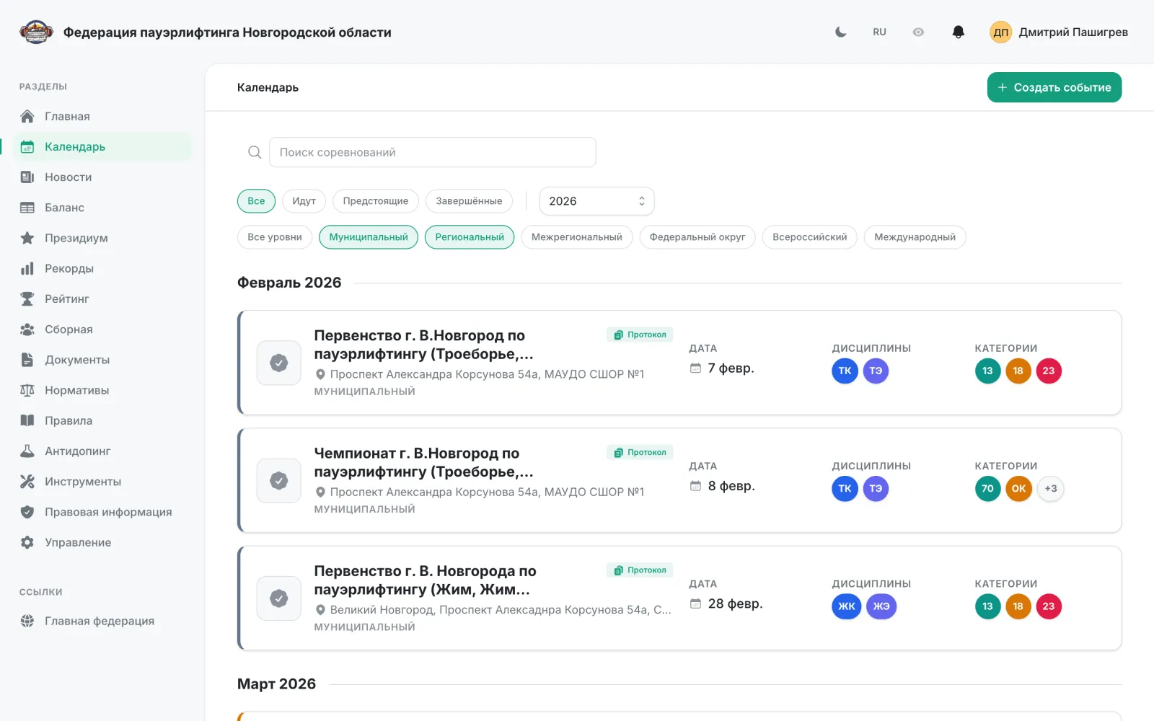The width and height of the screenshot is (1154, 721).
Task: Switch language via RU selector
Action: pos(879,32)
